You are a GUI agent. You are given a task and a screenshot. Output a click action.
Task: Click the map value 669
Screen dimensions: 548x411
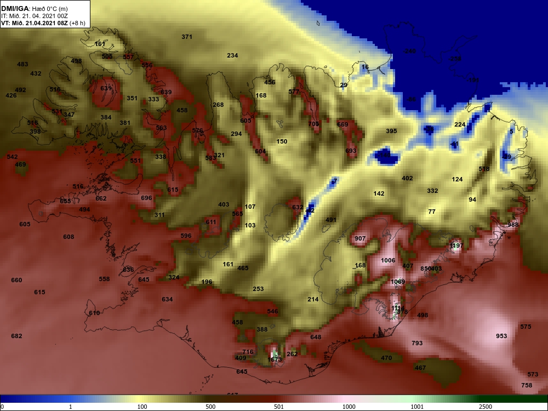[x=342, y=124]
